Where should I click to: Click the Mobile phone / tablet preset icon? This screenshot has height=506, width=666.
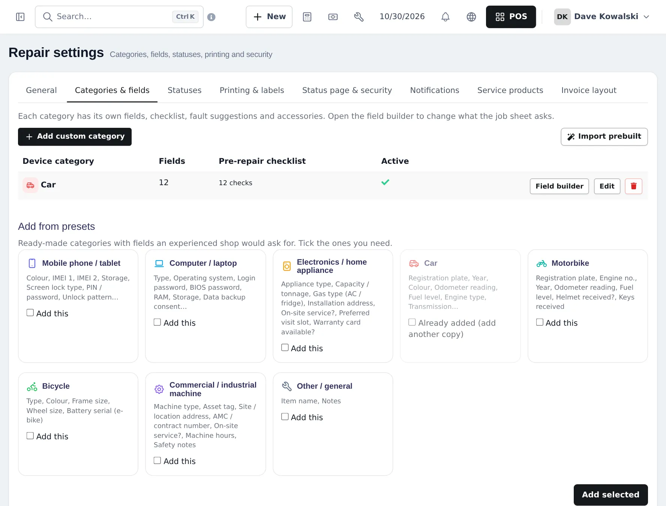pyautogui.click(x=32, y=263)
